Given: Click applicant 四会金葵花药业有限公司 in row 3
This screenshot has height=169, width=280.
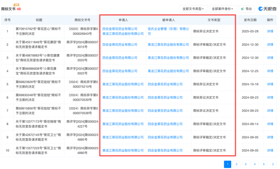Looking at the screenshot, I should coord(120,58).
